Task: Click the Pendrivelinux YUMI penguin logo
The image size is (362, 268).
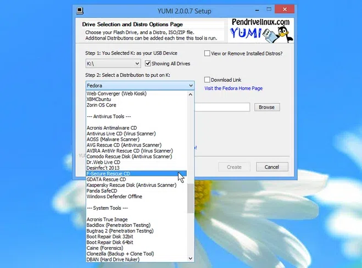Action: (261, 30)
